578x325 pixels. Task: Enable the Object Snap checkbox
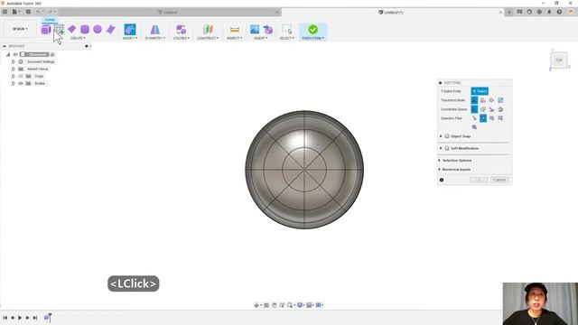[x=447, y=136]
